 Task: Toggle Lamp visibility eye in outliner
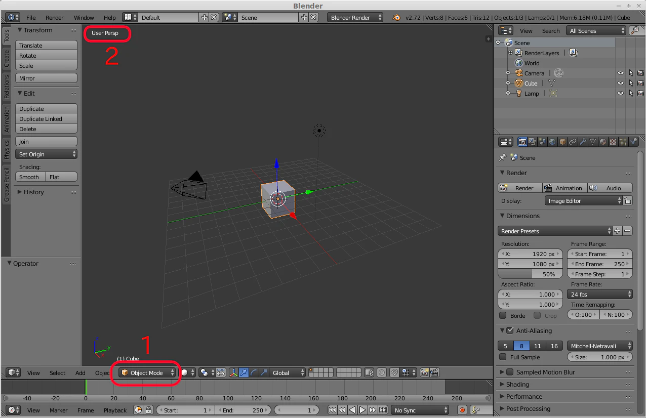(x=620, y=94)
